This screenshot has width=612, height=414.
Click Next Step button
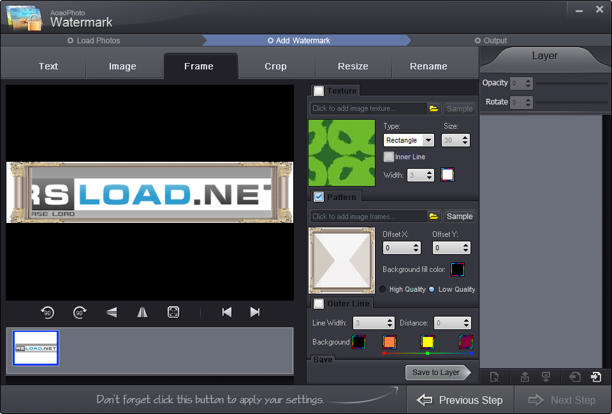[x=562, y=400]
